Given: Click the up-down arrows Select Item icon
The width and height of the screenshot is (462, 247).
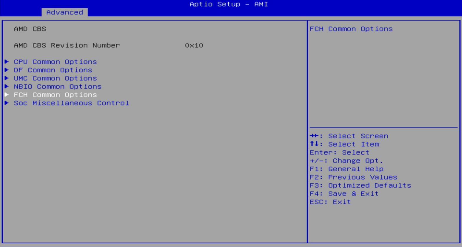Looking at the screenshot, I should tap(314, 144).
